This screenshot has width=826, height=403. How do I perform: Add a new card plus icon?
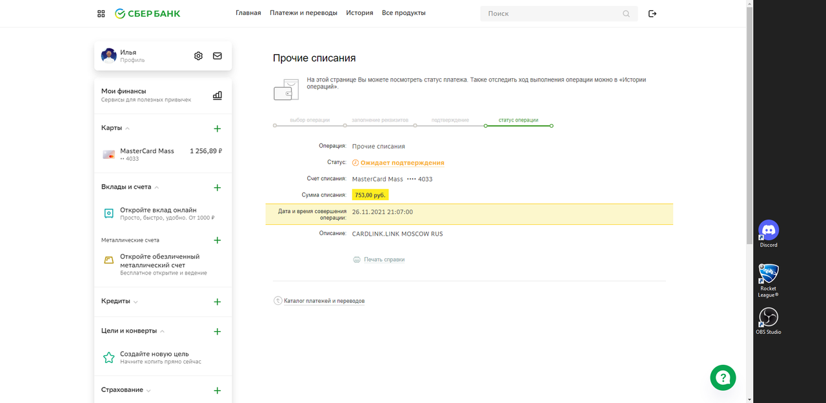point(217,129)
